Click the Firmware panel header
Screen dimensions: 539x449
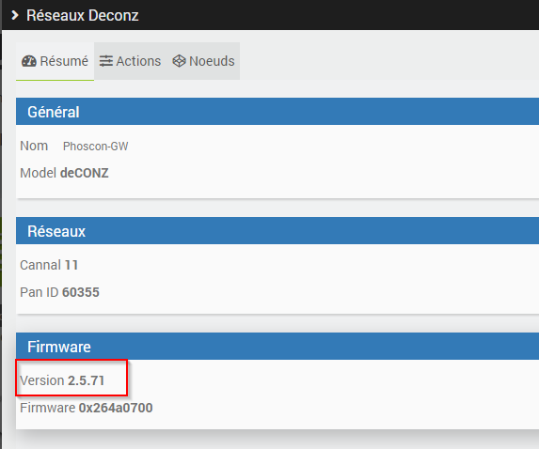[277, 346]
